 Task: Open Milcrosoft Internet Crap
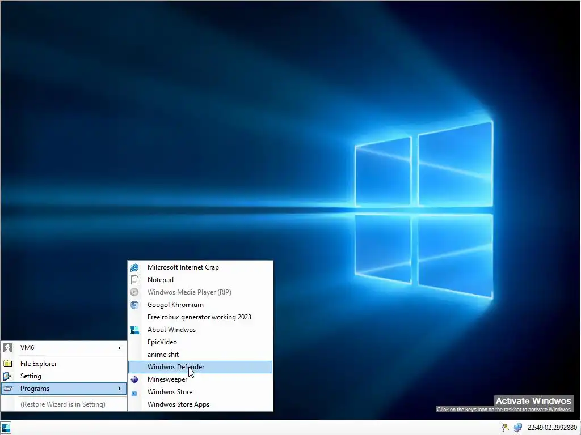[x=200, y=267]
